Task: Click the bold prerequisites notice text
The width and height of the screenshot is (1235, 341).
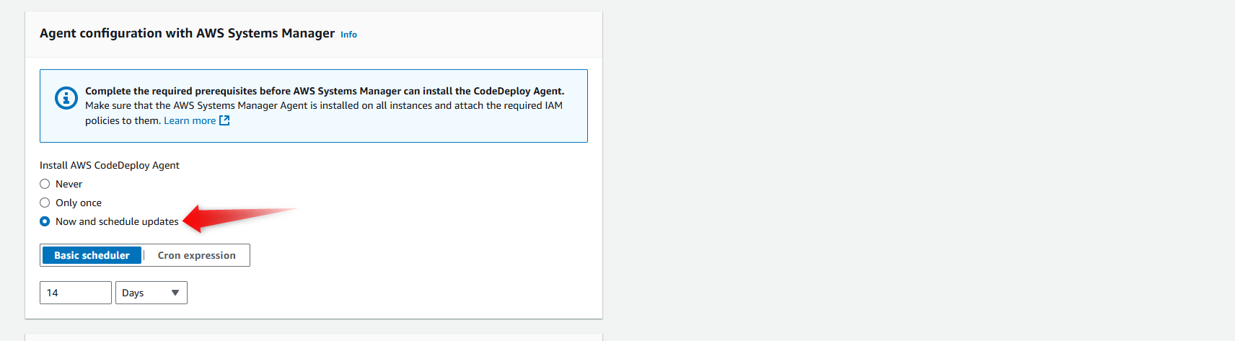Action: 325,91
